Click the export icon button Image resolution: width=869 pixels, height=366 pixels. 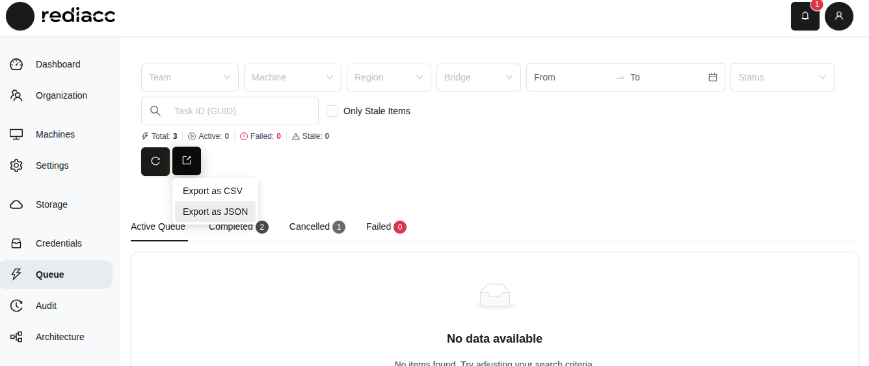click(187, 161)
